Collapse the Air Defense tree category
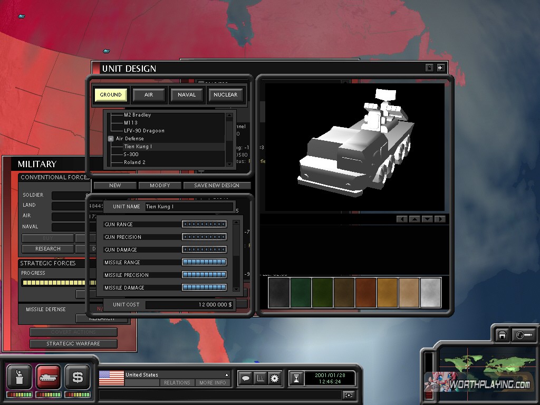The width and height of the screenshot is (540, 405). pos(111,139)
